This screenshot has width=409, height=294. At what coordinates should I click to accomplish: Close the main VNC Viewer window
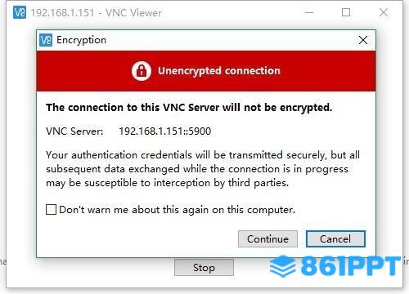point(384,12)
